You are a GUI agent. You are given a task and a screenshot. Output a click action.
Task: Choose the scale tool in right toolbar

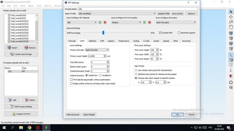tap(231, 22)
